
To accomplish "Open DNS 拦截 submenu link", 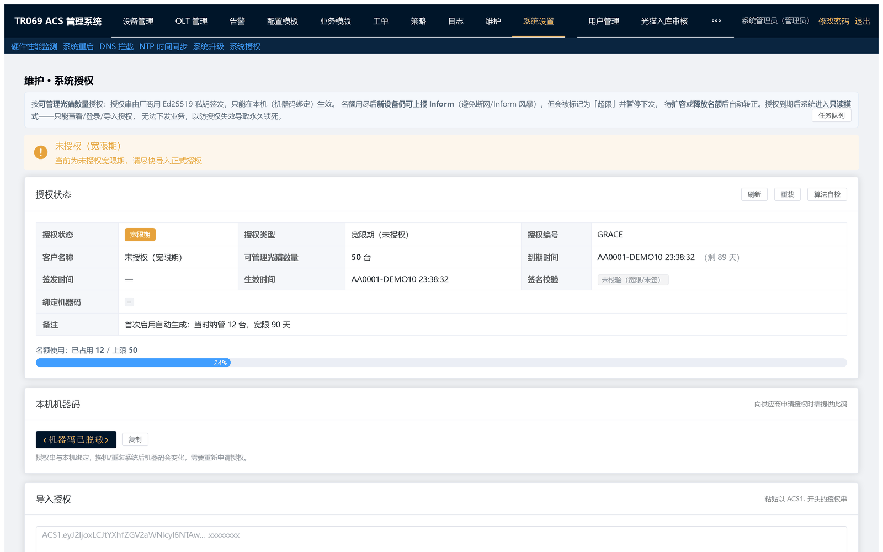I will 116,46.
